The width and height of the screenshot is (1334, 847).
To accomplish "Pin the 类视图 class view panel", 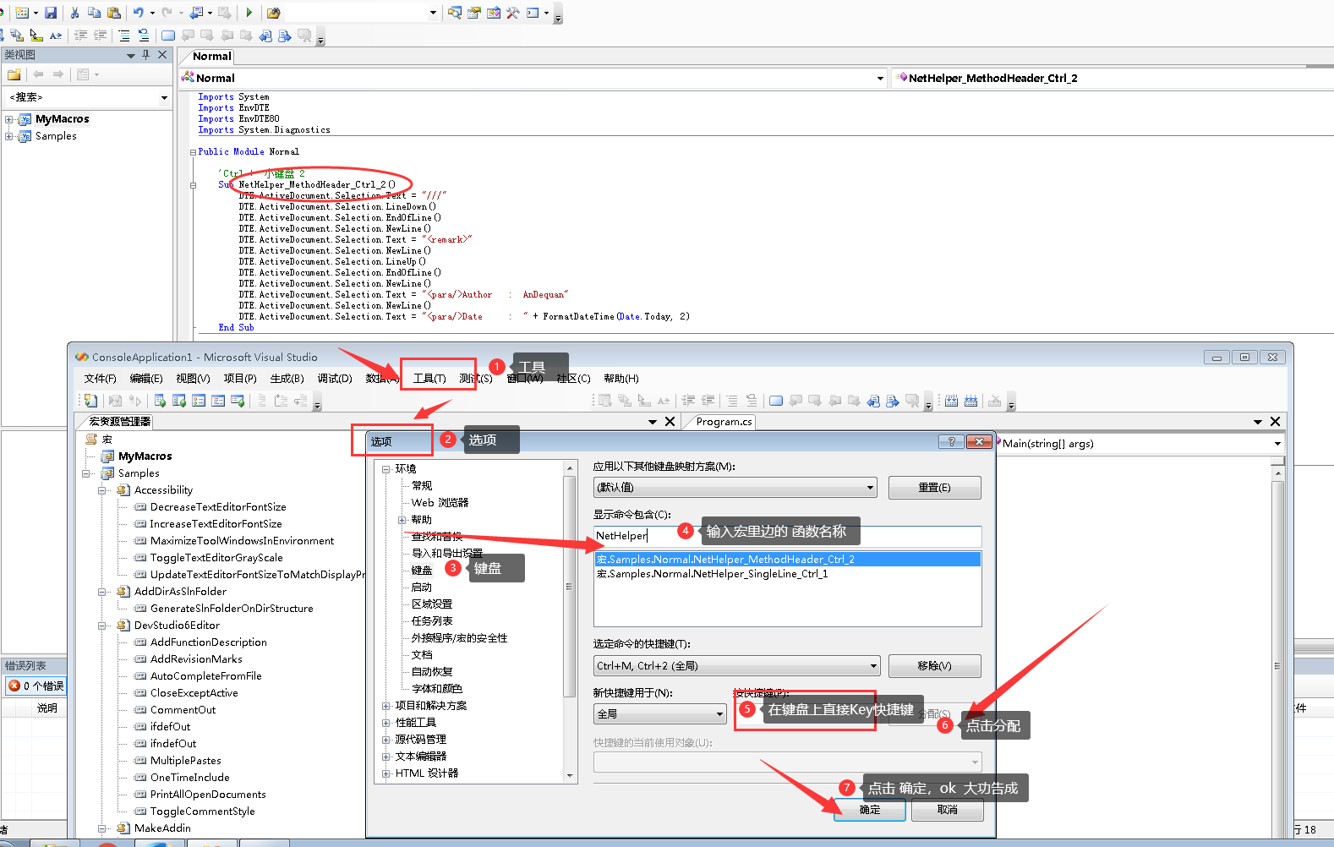I will 146,54.
